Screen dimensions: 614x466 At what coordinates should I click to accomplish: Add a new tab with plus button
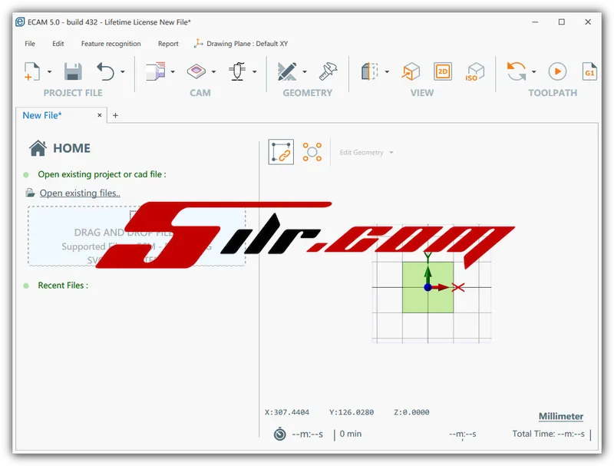[x=115, y=115]
